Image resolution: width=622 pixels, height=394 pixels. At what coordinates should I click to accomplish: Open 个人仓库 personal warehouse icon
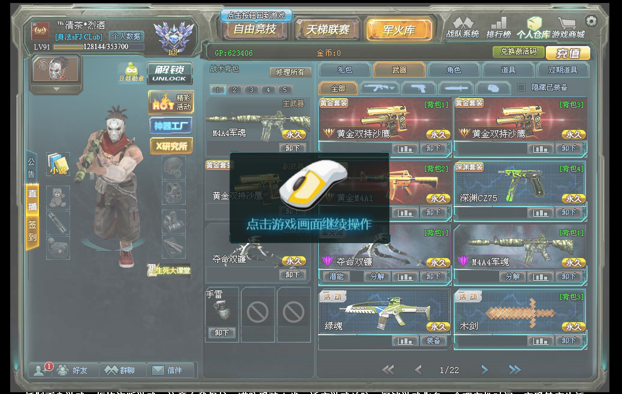point(533,28)
